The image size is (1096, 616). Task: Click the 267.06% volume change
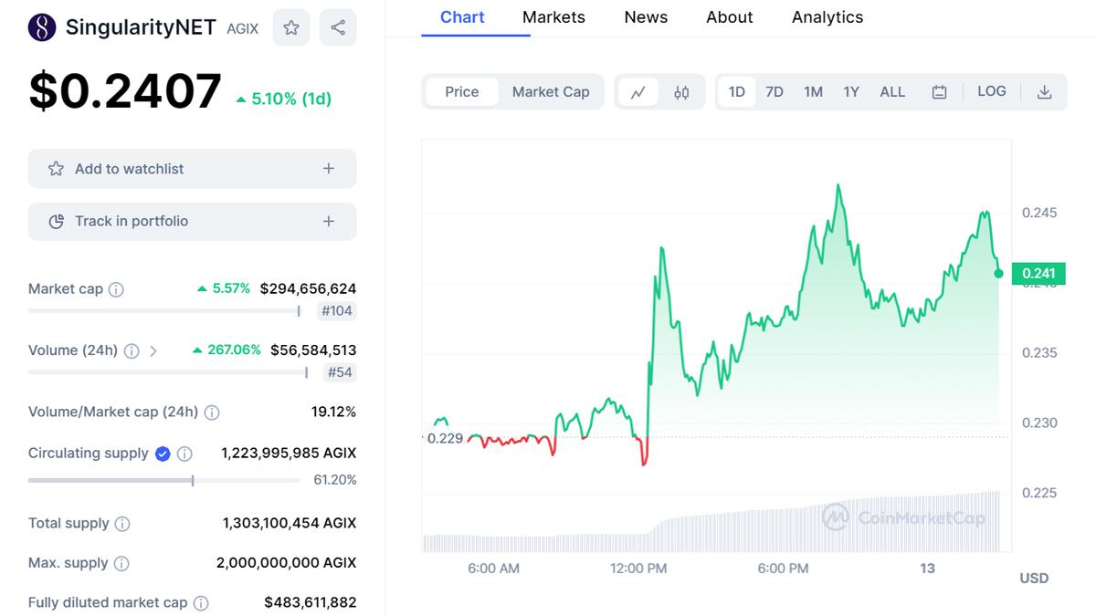tap(227, 350)
